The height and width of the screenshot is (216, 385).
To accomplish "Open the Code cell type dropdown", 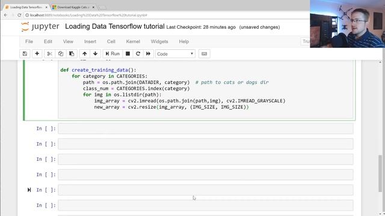I will 175,54.
